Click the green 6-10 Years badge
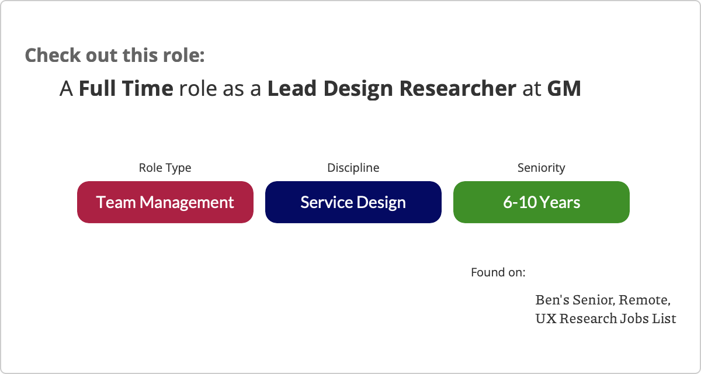 [542, 202]
